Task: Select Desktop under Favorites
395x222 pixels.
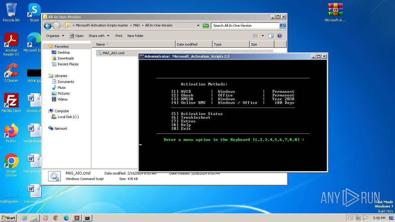Action: click(x=64, y=52)
